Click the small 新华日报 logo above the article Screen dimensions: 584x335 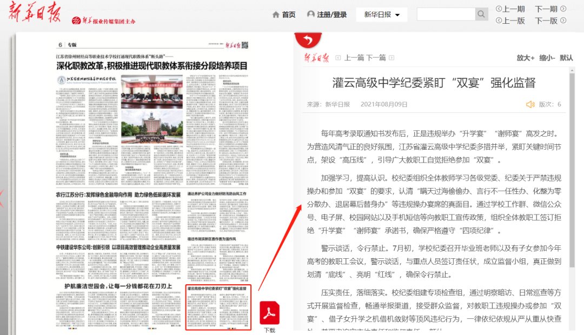point(316,58)
